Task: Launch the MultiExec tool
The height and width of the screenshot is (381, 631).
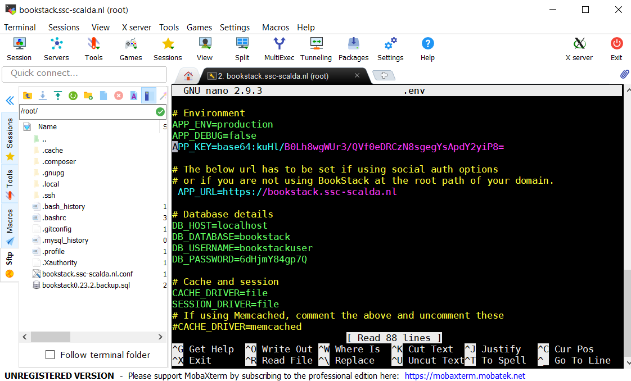Action: (x=279, y=48)
